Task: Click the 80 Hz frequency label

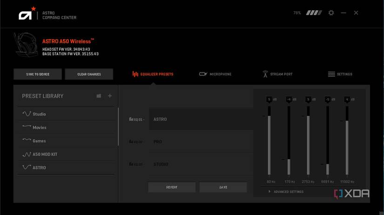Action: [x=271, y=181]
